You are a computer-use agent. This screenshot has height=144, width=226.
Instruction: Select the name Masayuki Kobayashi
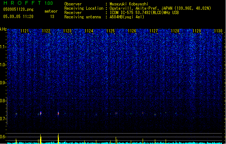(129, 4)
